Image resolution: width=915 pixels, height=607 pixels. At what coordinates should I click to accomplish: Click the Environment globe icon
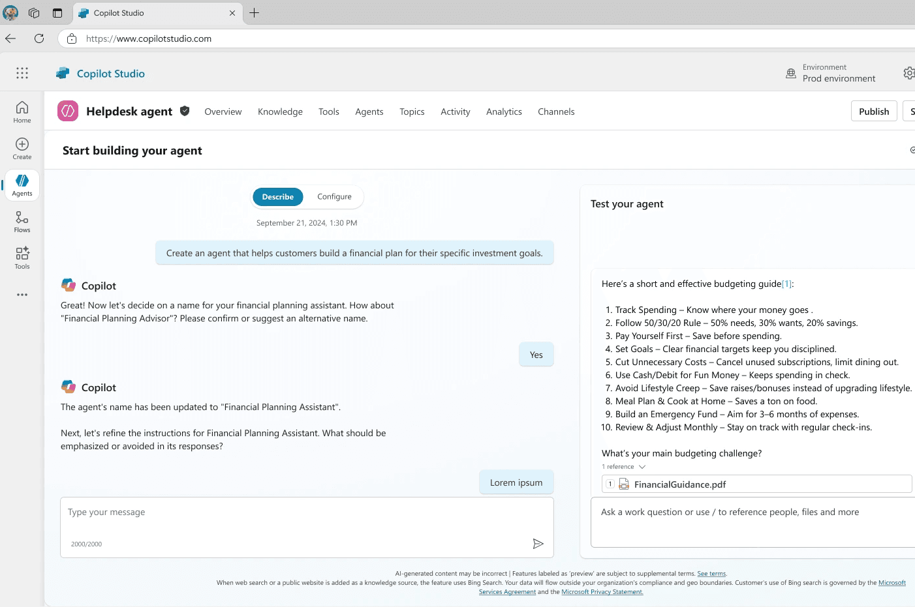(791, 73)
